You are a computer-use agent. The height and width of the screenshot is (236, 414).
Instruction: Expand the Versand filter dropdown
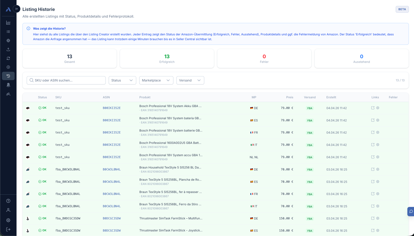point(190,80)
